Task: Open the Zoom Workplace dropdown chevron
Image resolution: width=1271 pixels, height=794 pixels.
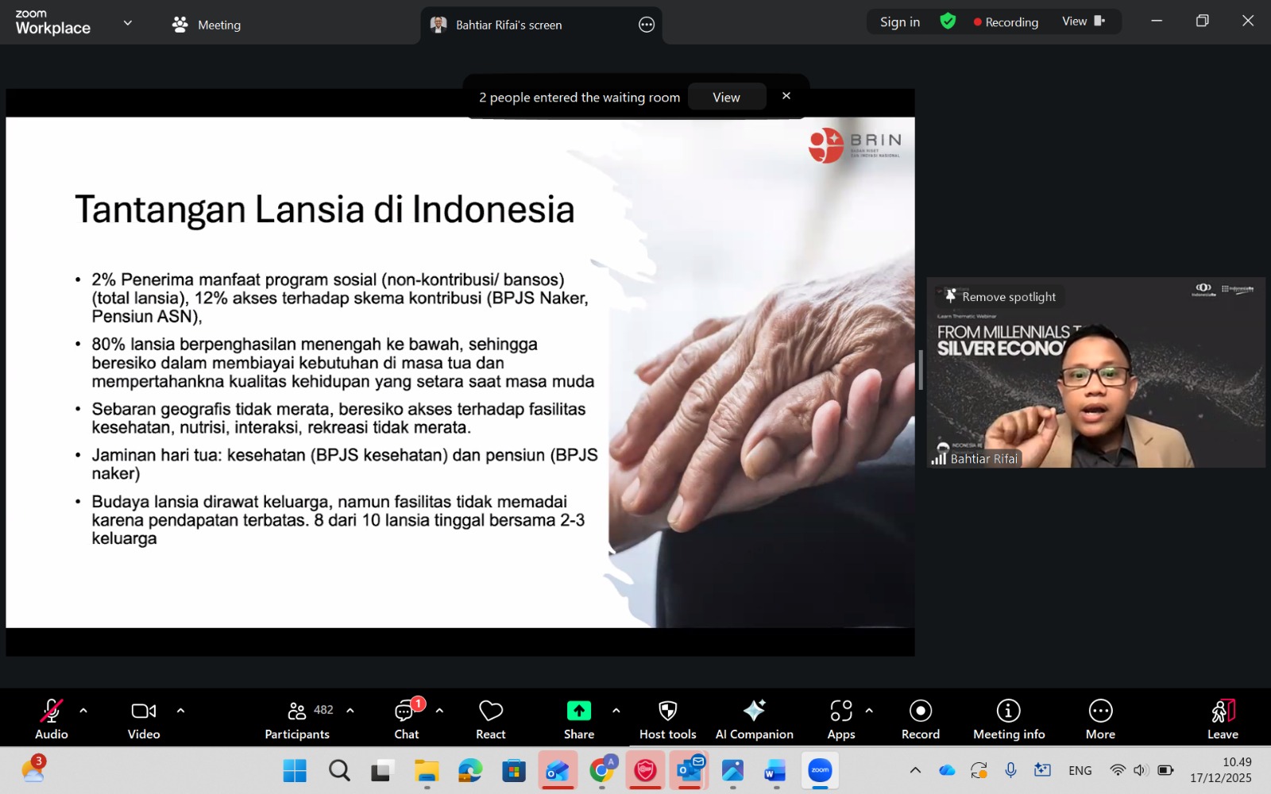Action: click(x=128, y=23)
